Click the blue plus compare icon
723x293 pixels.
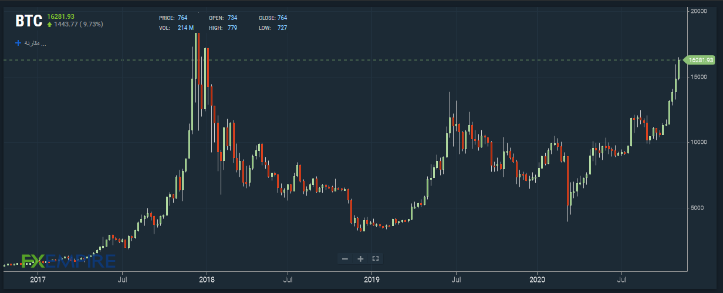(x=18, y=43)
